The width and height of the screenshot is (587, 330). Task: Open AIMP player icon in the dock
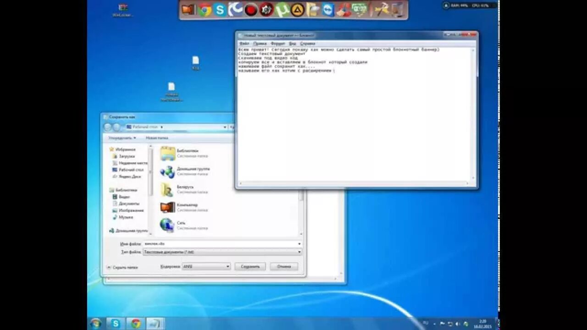point(298,10)
